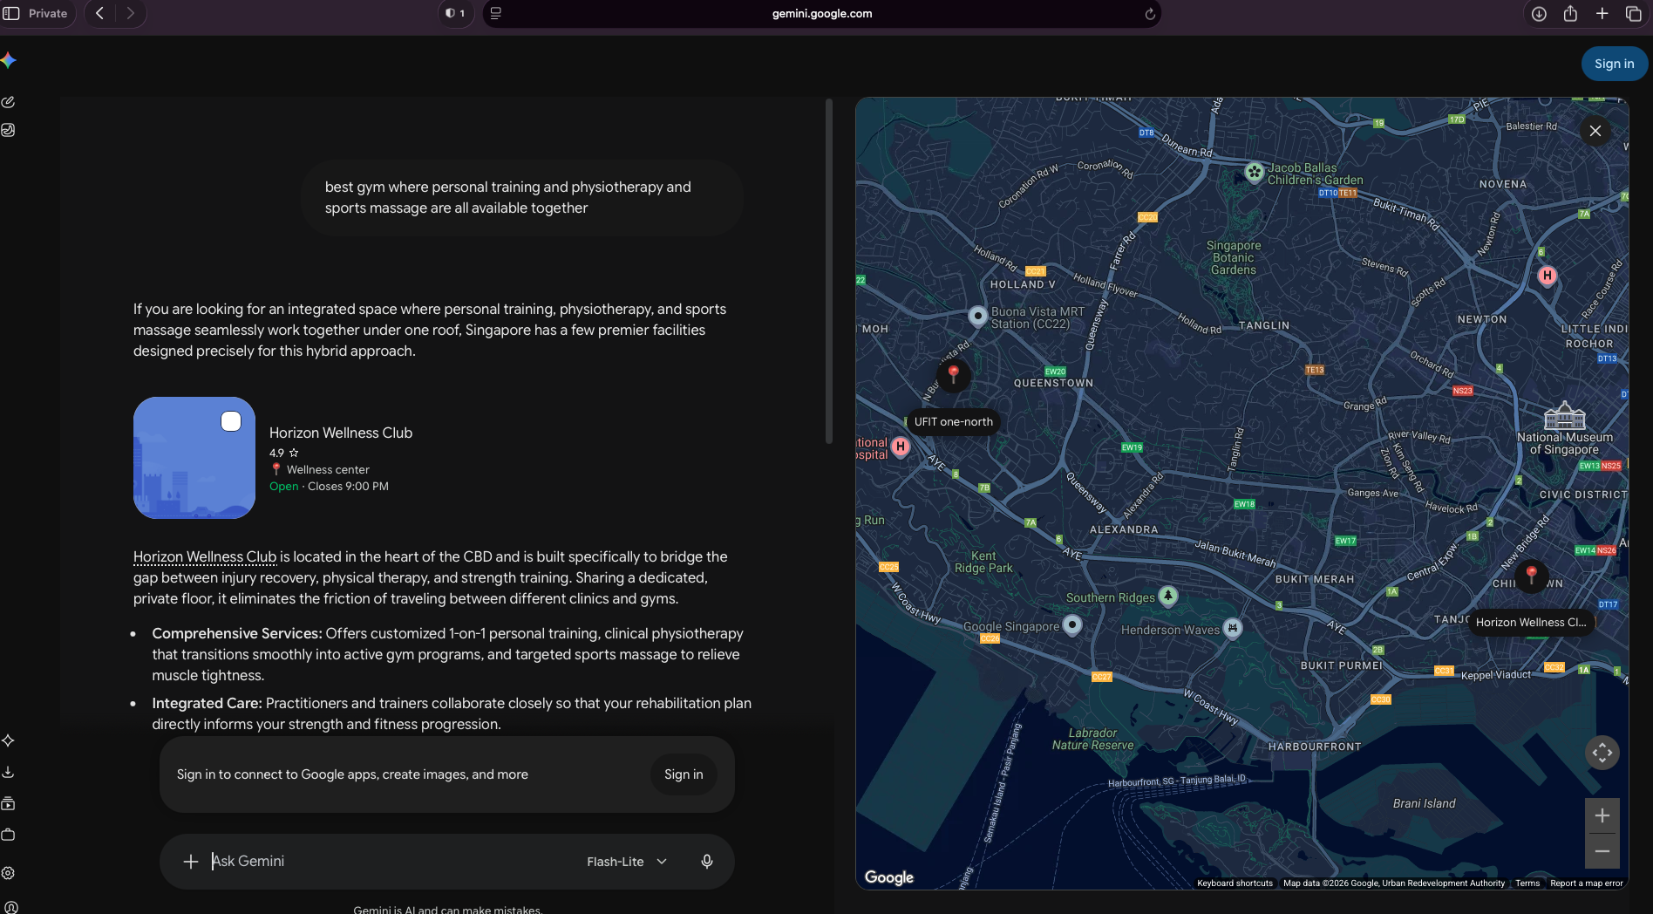Click the microphone voice input icon
Image resolution: width=1653 pixels, height=914 pixels.
[707, 862]
